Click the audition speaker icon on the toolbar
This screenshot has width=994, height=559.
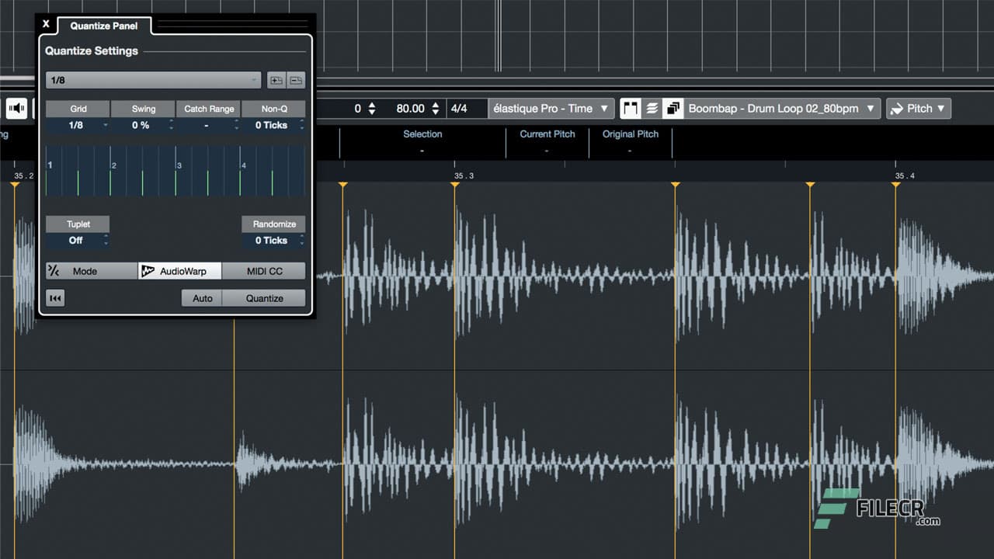point(16,108)
